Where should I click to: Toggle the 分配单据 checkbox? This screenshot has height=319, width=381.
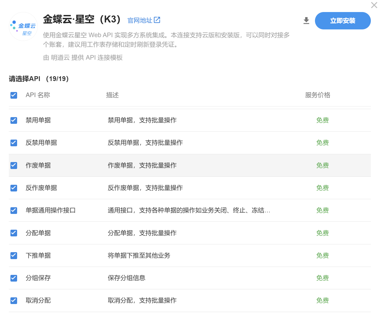coord(14,233)
